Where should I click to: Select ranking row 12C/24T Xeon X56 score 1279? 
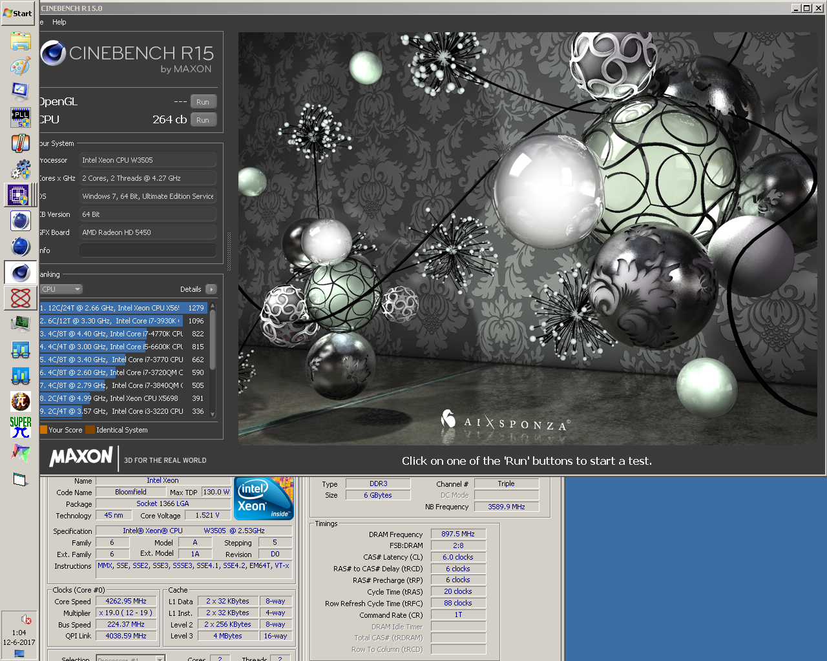123,308
